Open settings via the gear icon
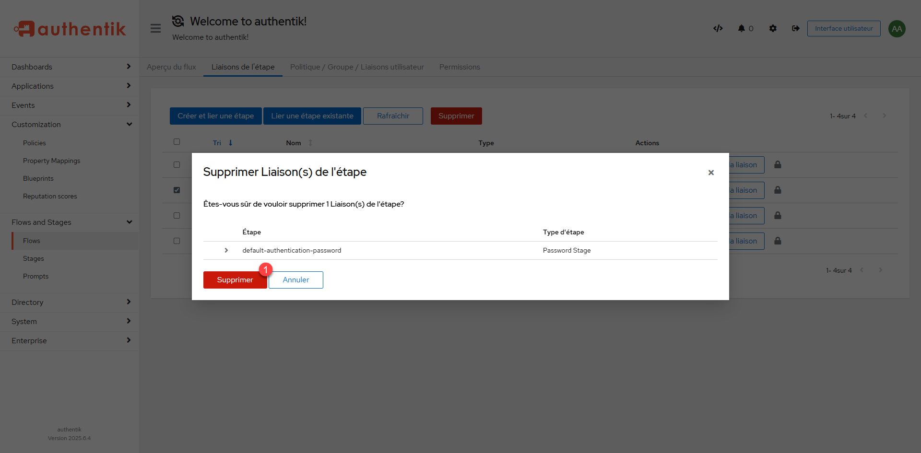The image size is (921, 453). (773, 28)
